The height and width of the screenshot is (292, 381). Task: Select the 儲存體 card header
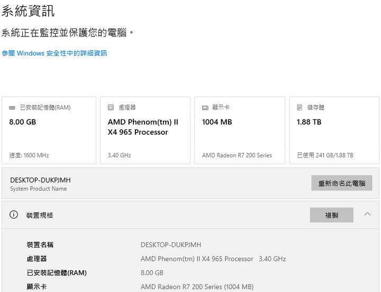315,107
